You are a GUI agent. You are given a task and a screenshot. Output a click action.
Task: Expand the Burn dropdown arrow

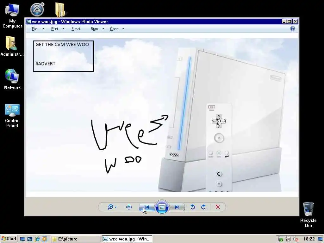(103, 29)
